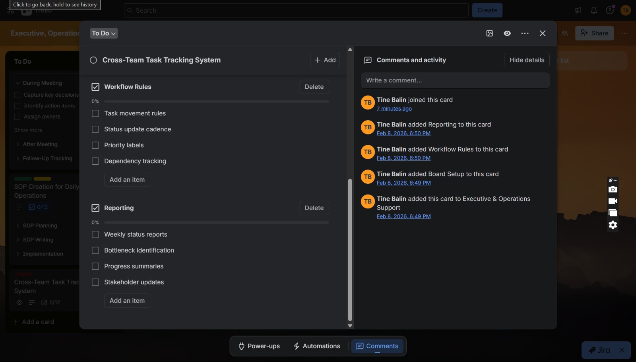Viewport: 636px width, 362px height.
Task: Click the video record icon in side tool
Action: pyautogui.click(x=613, y=201)
